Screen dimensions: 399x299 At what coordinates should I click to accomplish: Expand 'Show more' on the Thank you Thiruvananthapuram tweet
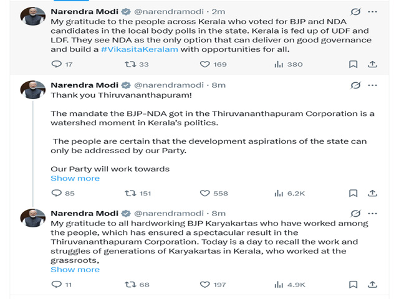[x=75, y=178]
